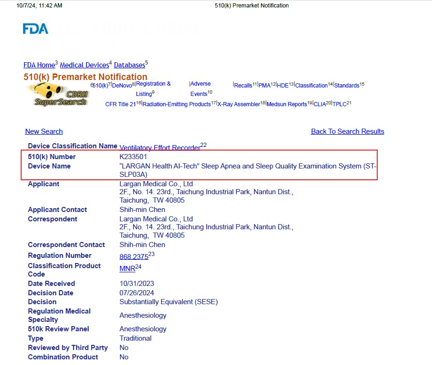Open the Classification database link
The height and width of the screenshot is (365, 432).
311,85
